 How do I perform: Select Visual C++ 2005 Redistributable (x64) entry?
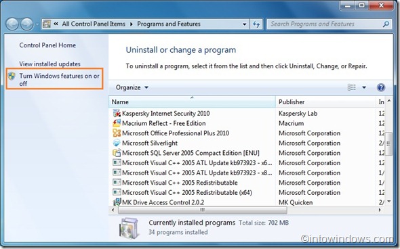point(187,193)
